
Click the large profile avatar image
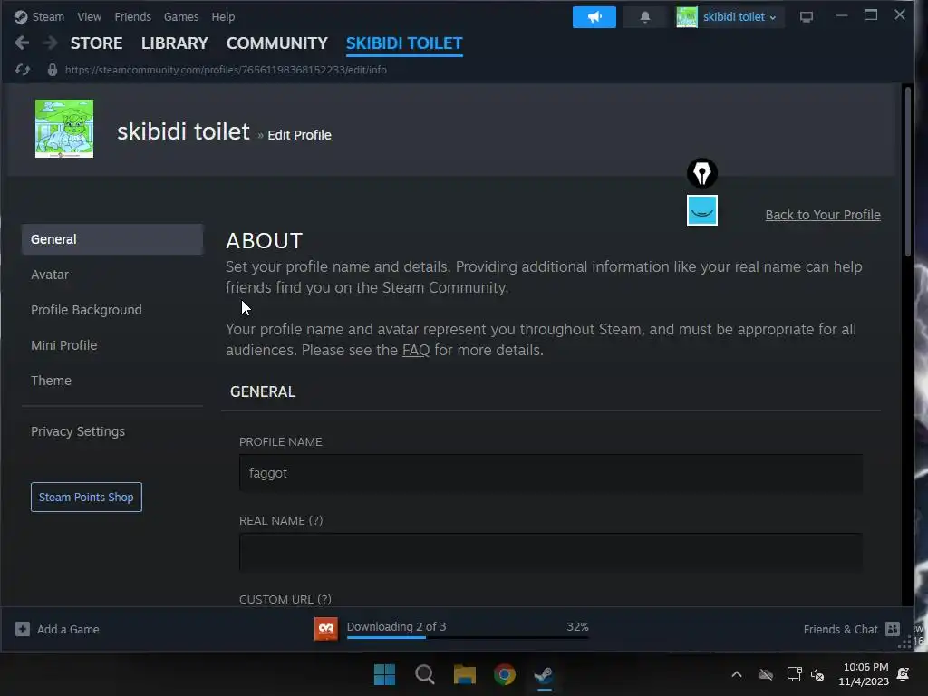click(x=64, y=129)
